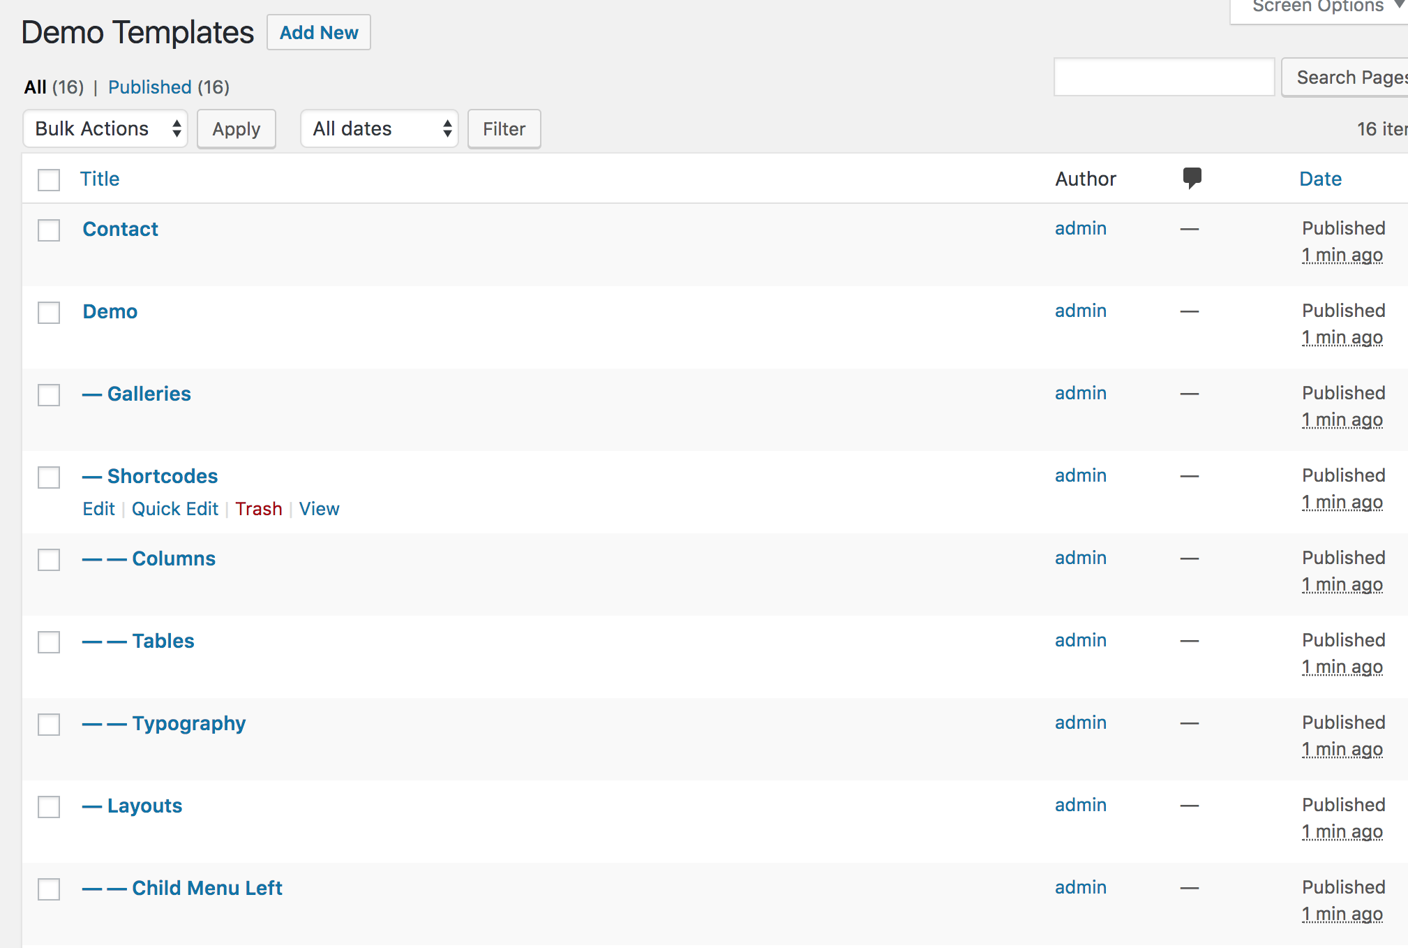Toggle the select-all checkbox in header
The image size is (1408, 948).
(49, 179)
